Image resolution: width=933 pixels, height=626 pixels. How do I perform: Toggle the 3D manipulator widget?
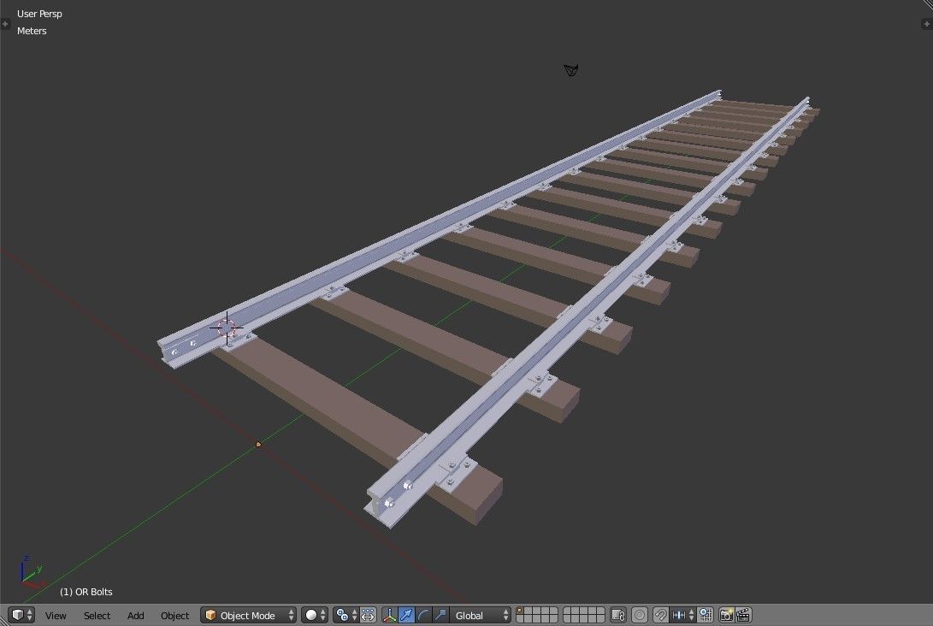390,615
